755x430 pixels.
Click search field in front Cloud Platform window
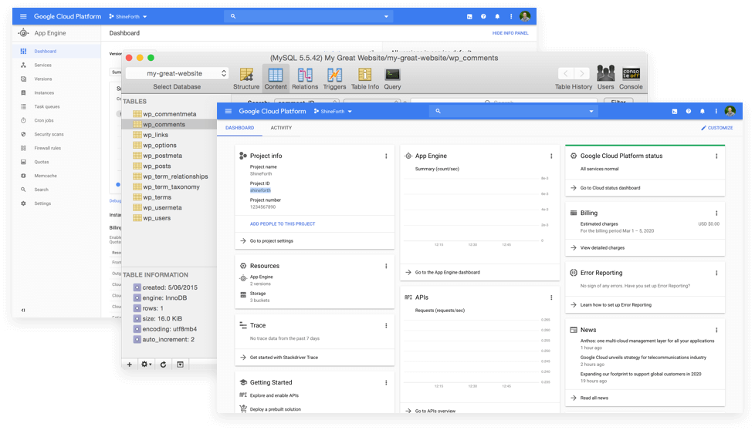click(513, 111)
